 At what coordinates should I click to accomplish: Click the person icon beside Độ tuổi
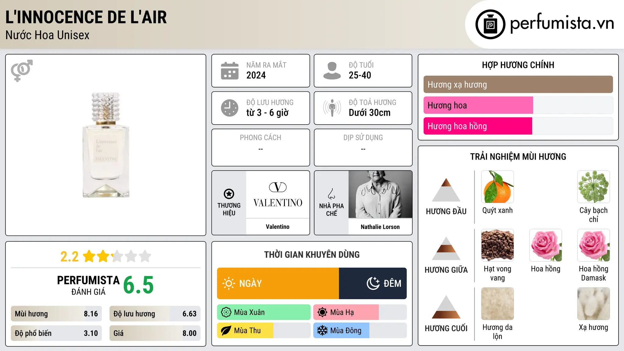point(332,71)
